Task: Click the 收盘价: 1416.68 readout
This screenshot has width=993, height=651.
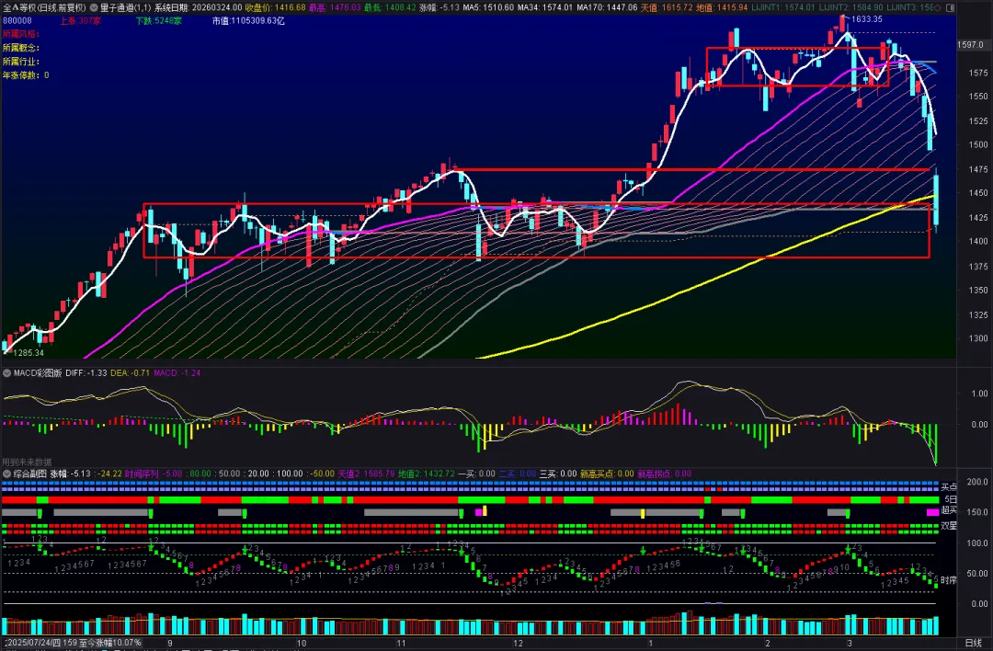Action: click(276, 7)
